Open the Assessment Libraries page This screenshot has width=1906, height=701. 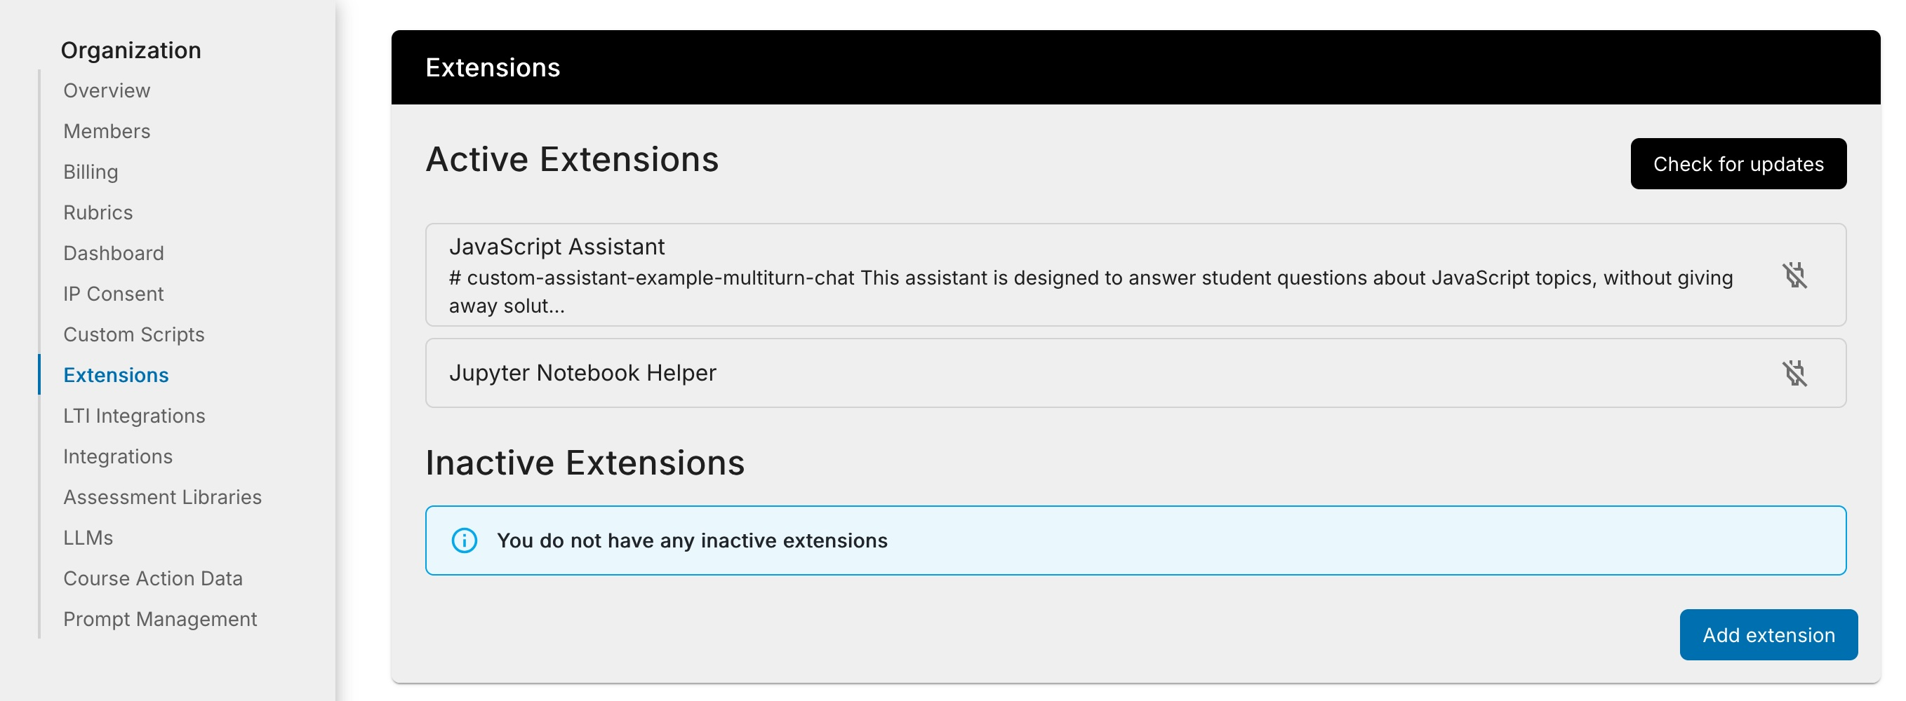(x=163, y=497)
